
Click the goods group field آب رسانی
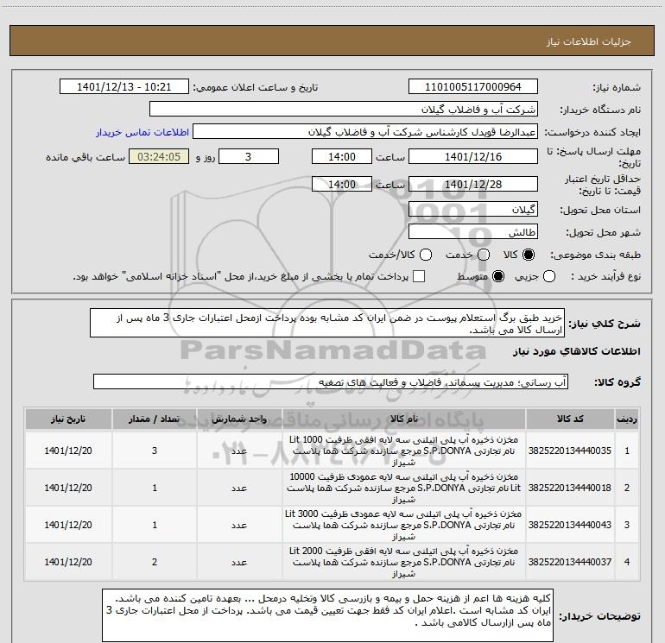click(x=331, y=381)
